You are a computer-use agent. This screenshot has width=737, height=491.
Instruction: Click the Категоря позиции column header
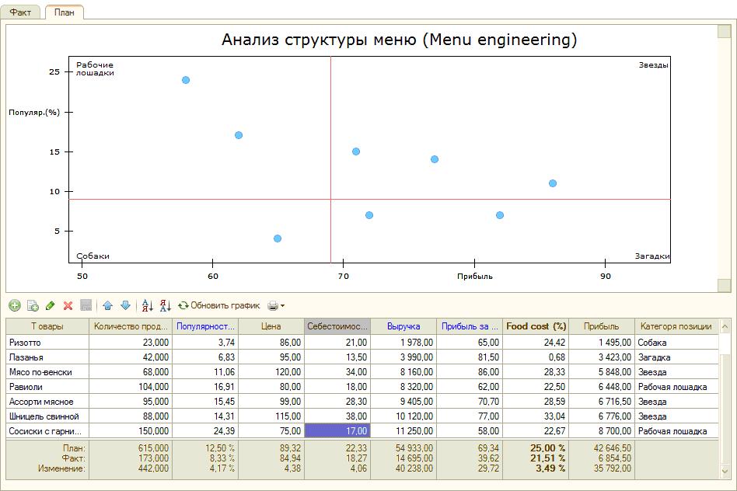pos(676,326)
